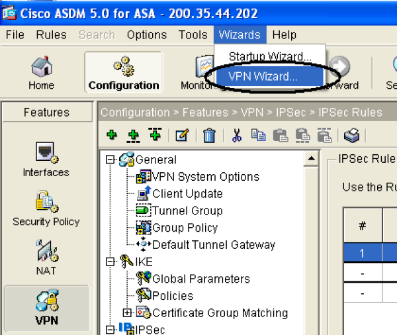Collapse the General tree node

110,160
